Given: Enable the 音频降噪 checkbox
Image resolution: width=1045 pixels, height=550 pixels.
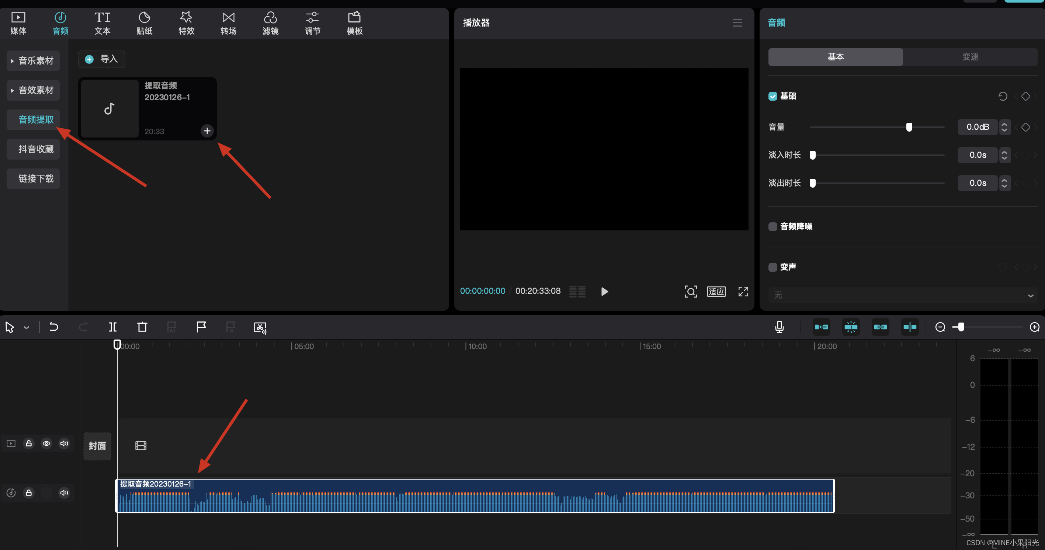Looking at the screenshot, I should [773, 226].
